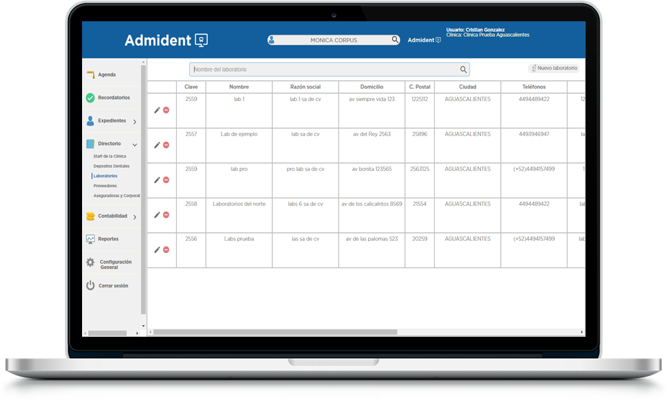Click the user avatar icon in header
The width and height of the screenshot is (667, 402).
[x=271, y=40]
